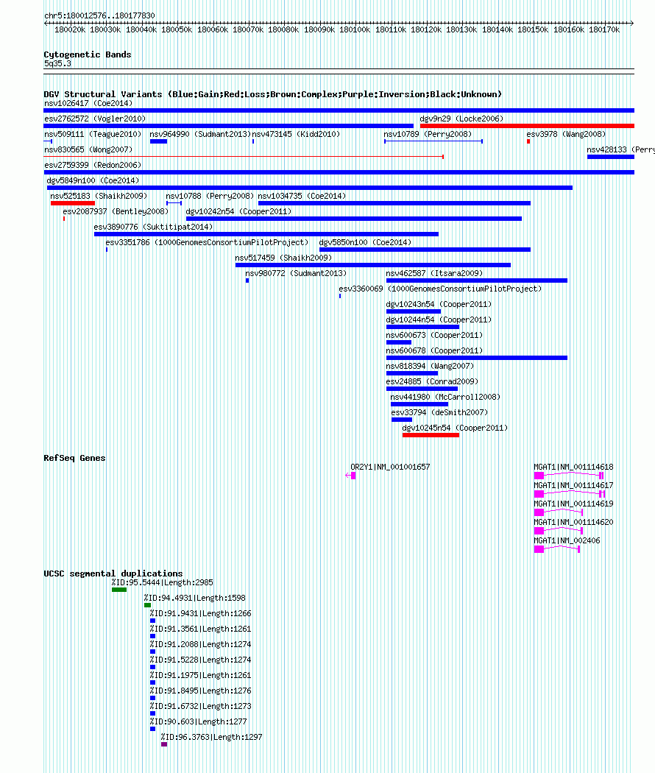This screenshot has width=655, height=773.
Task: Click the nsv10788 (Perry2008) label
Action: coord(210,197)
